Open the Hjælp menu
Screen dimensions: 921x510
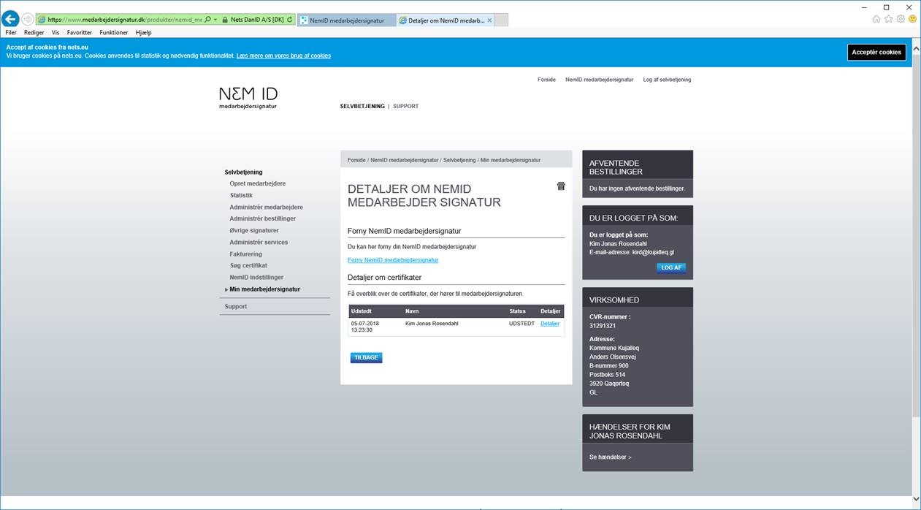tap(143, 33)
